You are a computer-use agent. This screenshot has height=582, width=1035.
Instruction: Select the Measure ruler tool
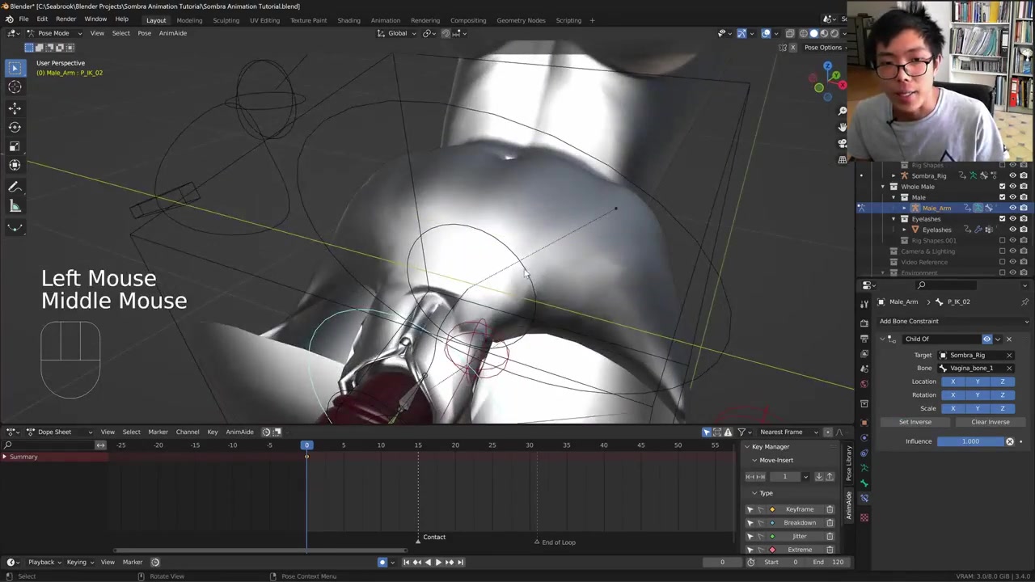pyautogui.click(x=15, y=206)
